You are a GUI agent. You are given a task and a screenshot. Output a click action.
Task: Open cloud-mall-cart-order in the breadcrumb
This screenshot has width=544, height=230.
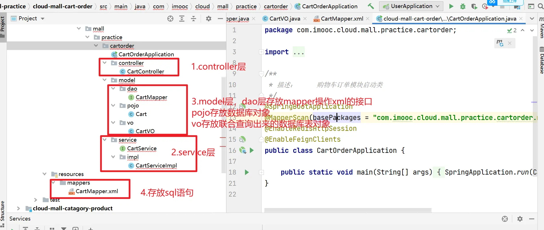[x=63, y=6]
